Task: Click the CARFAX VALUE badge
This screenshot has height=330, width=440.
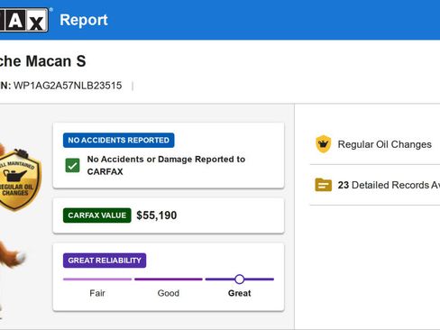Action: pos(97,215)
